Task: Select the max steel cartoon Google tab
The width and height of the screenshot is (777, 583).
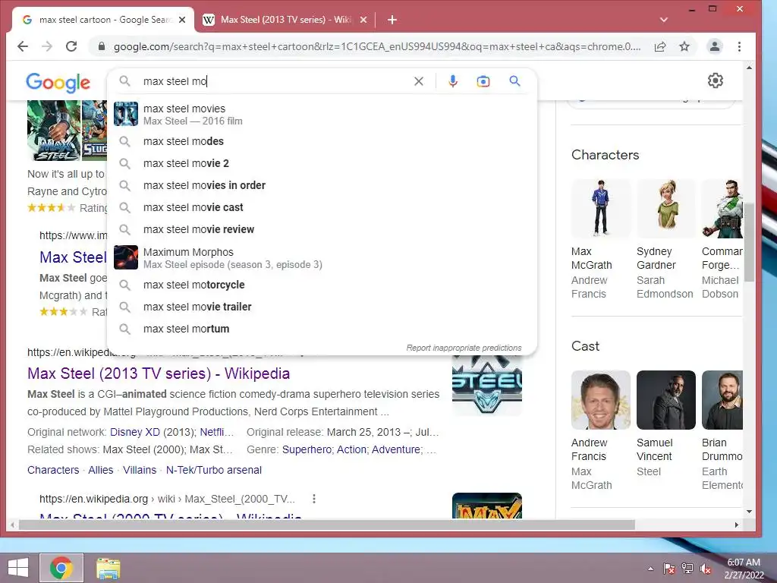Action: click(103, 20)
